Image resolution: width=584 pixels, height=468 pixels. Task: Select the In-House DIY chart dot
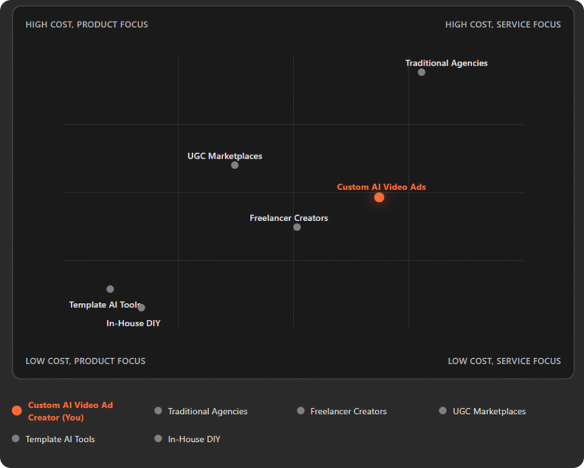[141, 308]
